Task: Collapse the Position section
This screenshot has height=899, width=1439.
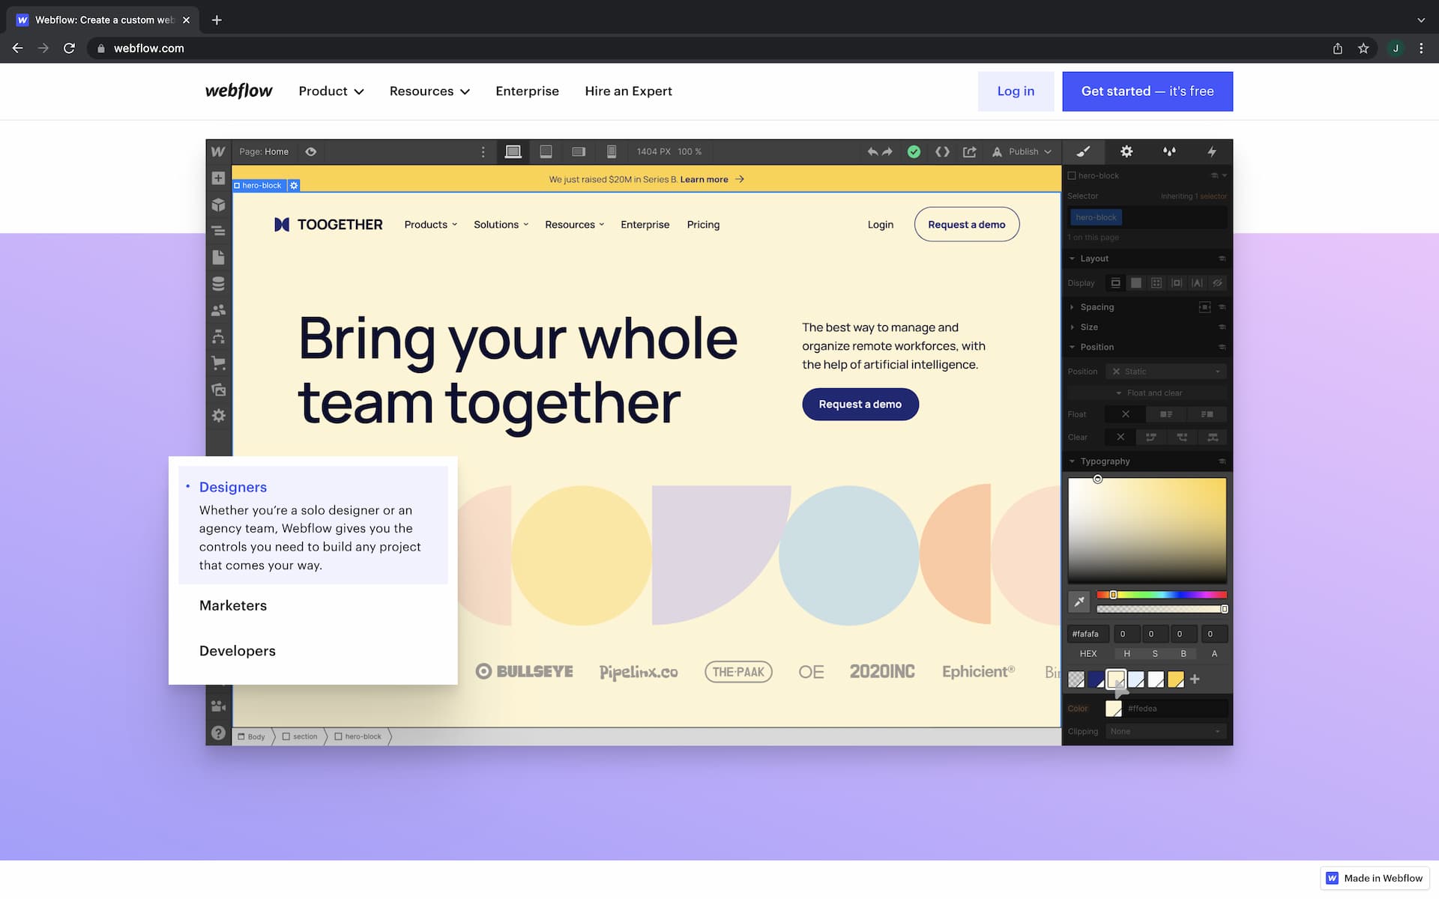Action: click(1096, 347)
